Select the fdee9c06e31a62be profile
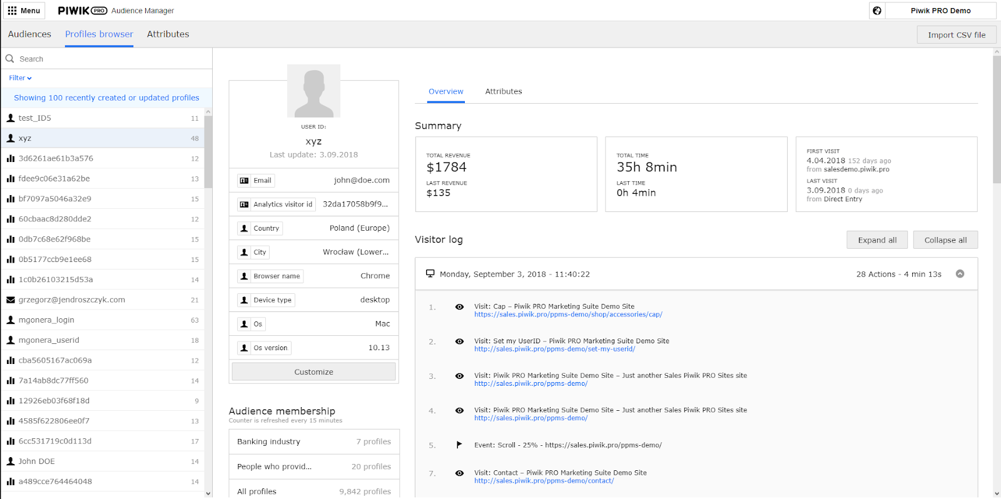Image resolution: width=1001 pixels, height=499 pixels. point(103,179)
